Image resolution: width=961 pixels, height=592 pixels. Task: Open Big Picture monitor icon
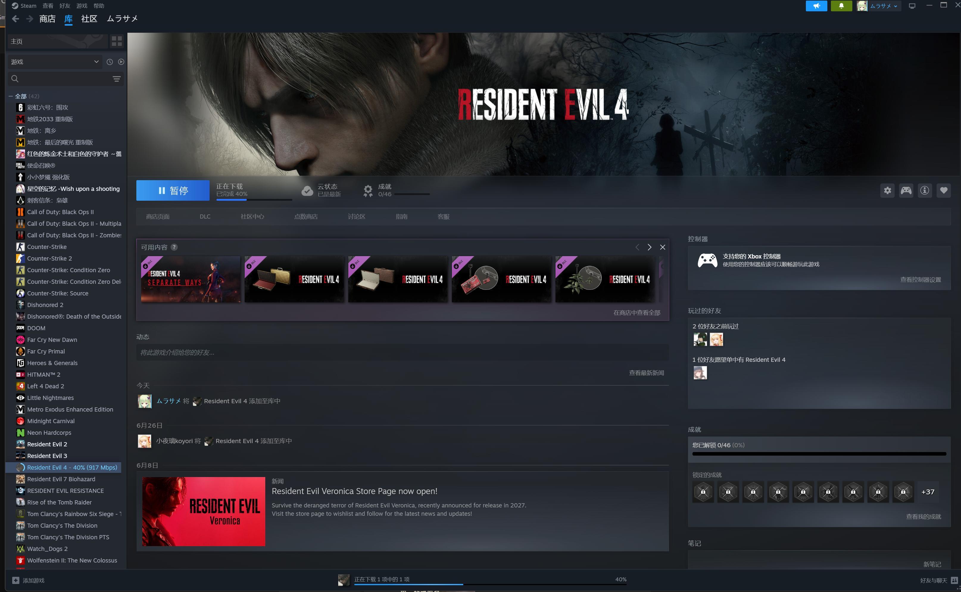click(912, 6)
